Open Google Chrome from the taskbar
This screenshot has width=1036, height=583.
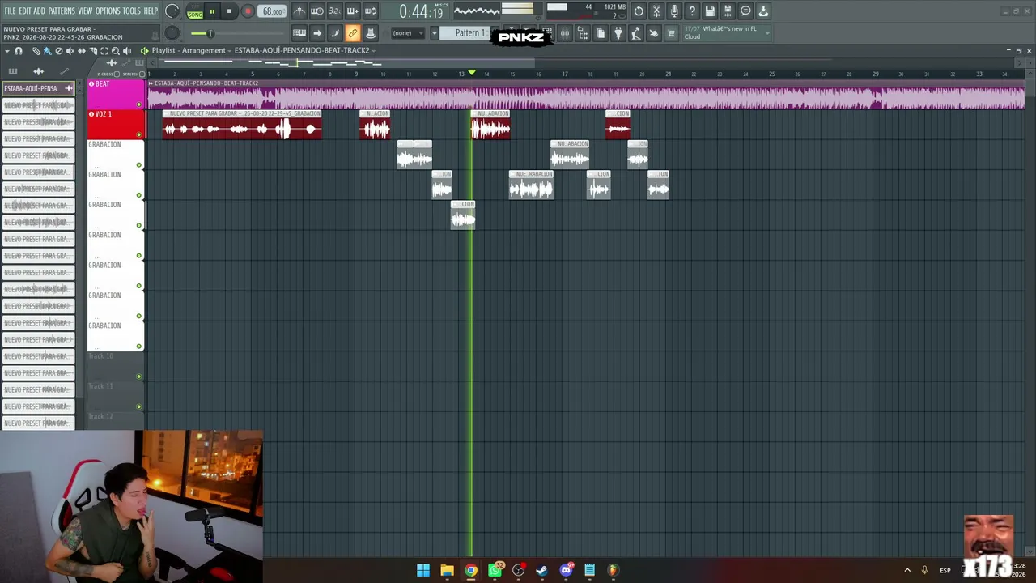(471, 570)
